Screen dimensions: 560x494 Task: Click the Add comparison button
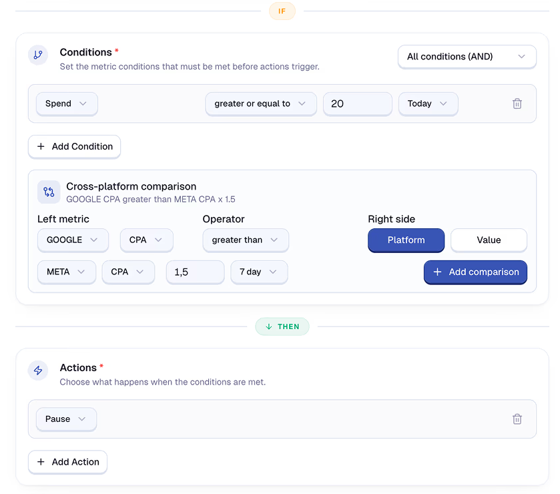click(475, 272)
